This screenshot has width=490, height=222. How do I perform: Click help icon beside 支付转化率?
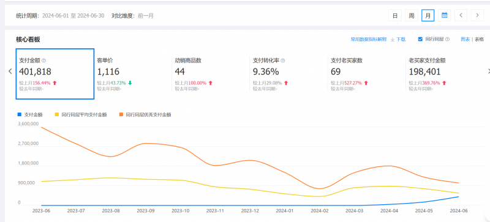[x=283, y=61]
